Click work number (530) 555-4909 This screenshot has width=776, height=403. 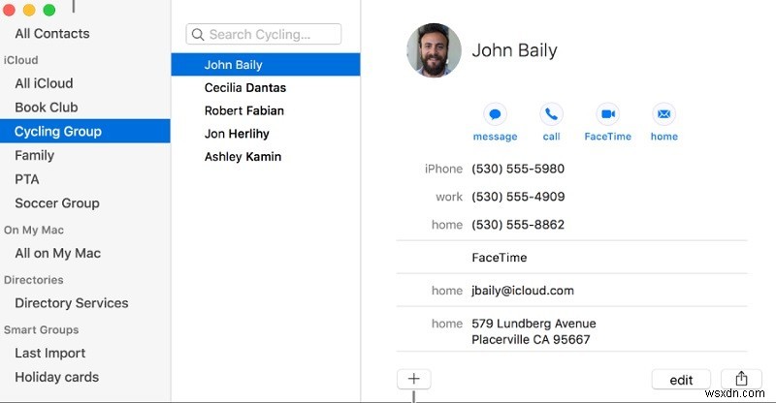(x=518, y=197)
